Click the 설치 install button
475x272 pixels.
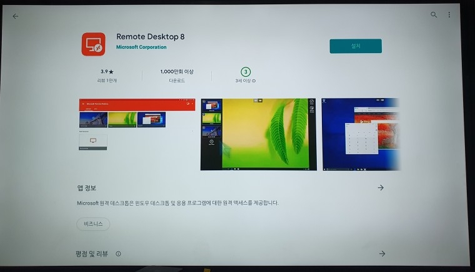point(356,46)
